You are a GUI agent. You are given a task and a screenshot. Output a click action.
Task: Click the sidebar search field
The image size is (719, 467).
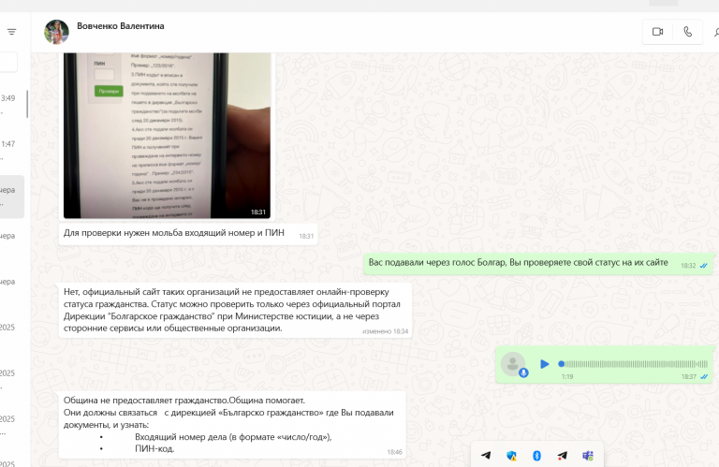coord(8,63)
